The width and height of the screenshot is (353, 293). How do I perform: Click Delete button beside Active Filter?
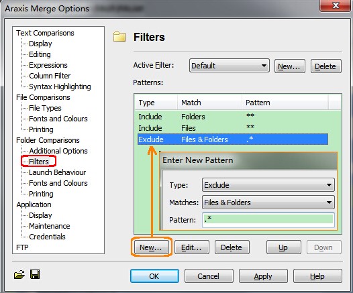325,66
